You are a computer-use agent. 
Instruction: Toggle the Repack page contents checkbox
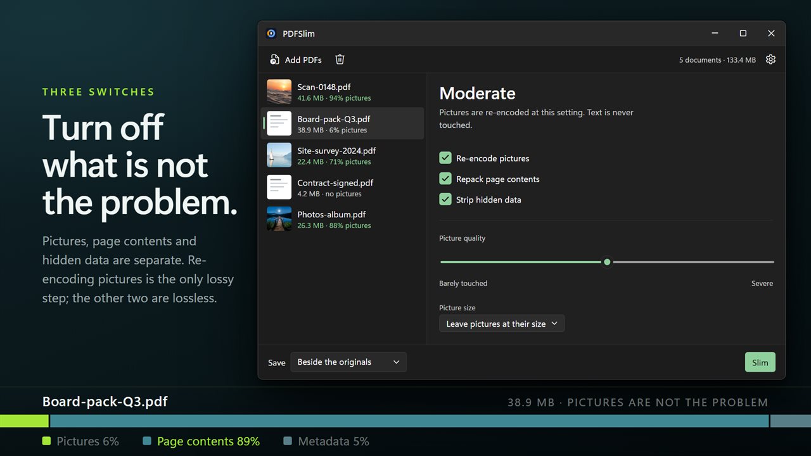coord(445,179)
